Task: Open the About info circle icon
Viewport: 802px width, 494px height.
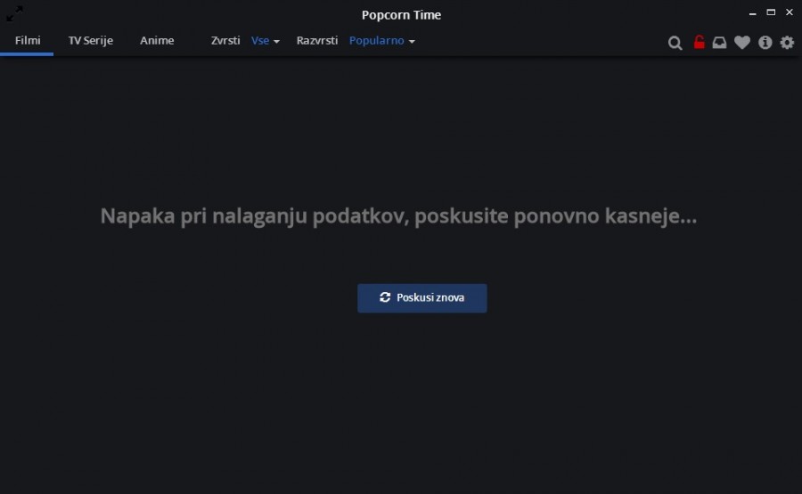Action: tap(765, 43)
